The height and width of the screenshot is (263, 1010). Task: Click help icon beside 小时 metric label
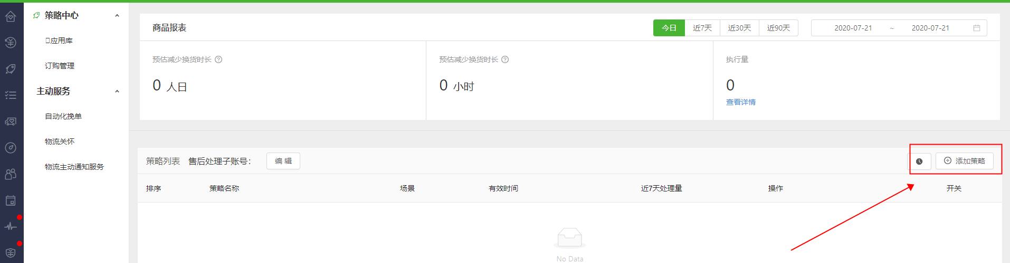(x=505, y=59)
